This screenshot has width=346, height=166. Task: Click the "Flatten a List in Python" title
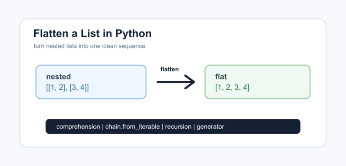tap(92, 34)
